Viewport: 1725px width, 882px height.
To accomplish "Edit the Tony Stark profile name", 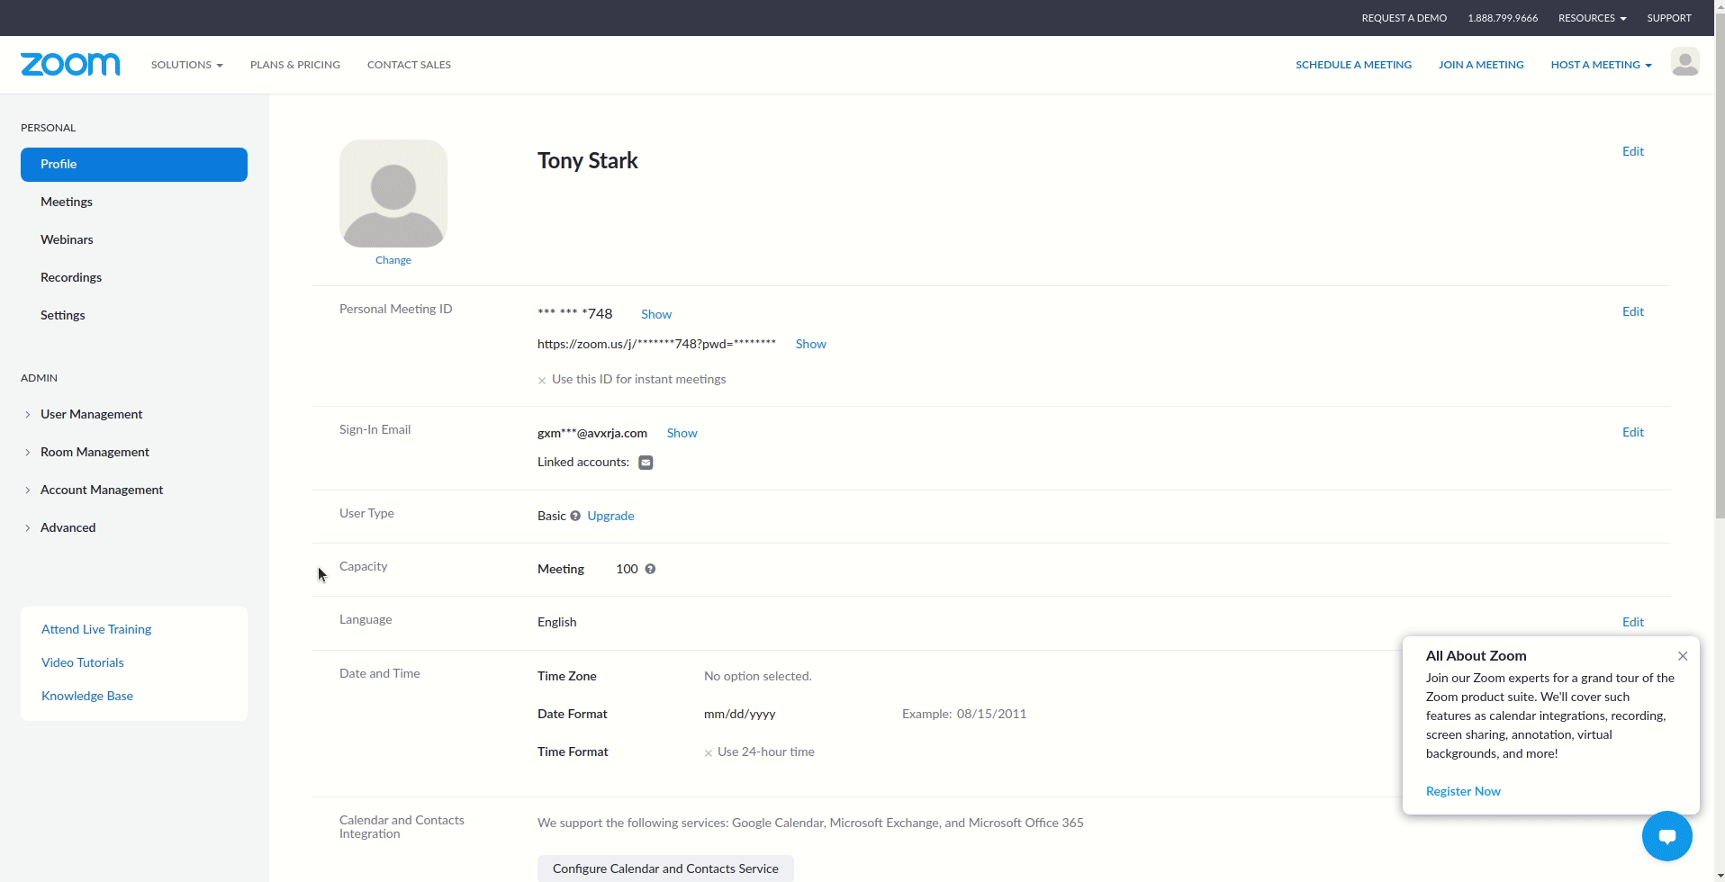I will click(x=1632, y=151).
